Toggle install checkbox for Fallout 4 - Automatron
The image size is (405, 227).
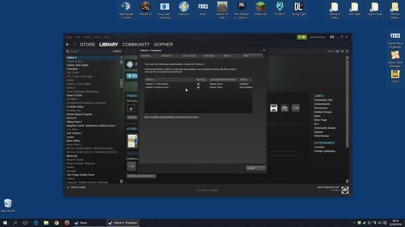pyautogui.click(x=198, y=84)
